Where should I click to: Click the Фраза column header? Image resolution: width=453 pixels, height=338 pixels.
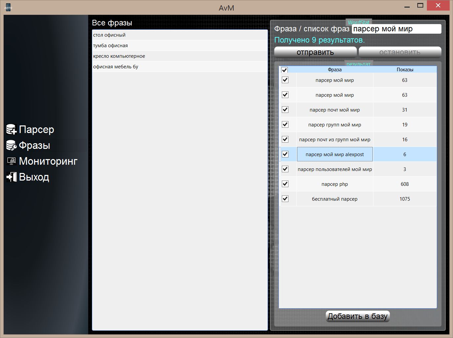[x=335, y=70]
